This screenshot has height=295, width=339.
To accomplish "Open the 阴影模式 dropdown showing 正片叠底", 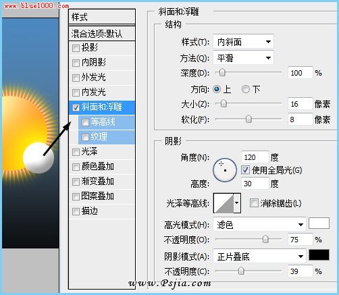I will click(x=259, y=257).
